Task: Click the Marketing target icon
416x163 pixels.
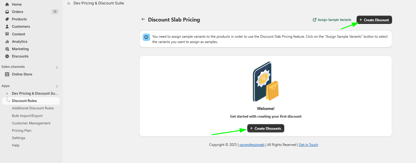Action: coord(7,49)
